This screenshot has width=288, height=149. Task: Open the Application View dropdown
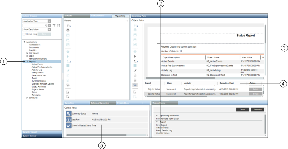(x=49, y=21)
